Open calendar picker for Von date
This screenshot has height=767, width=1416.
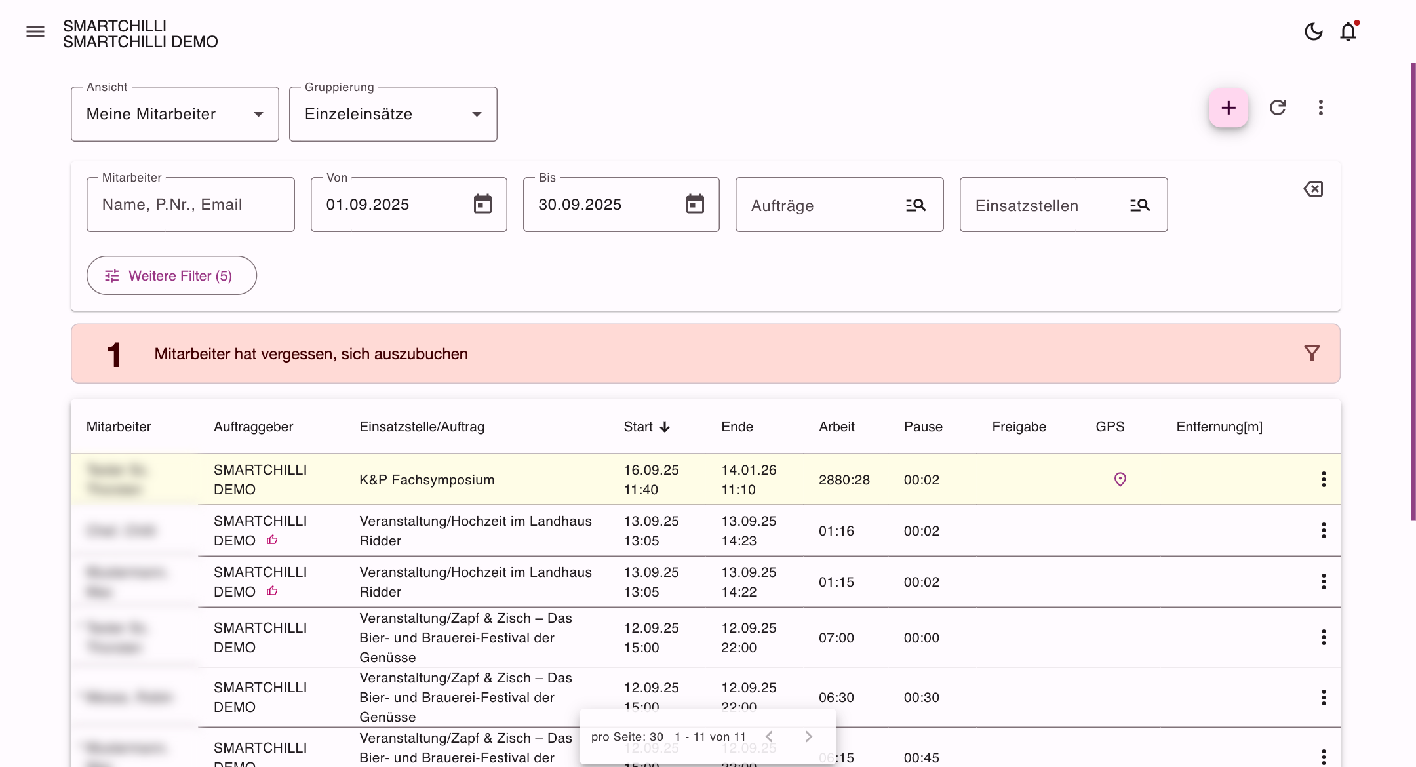click(482, 204)
